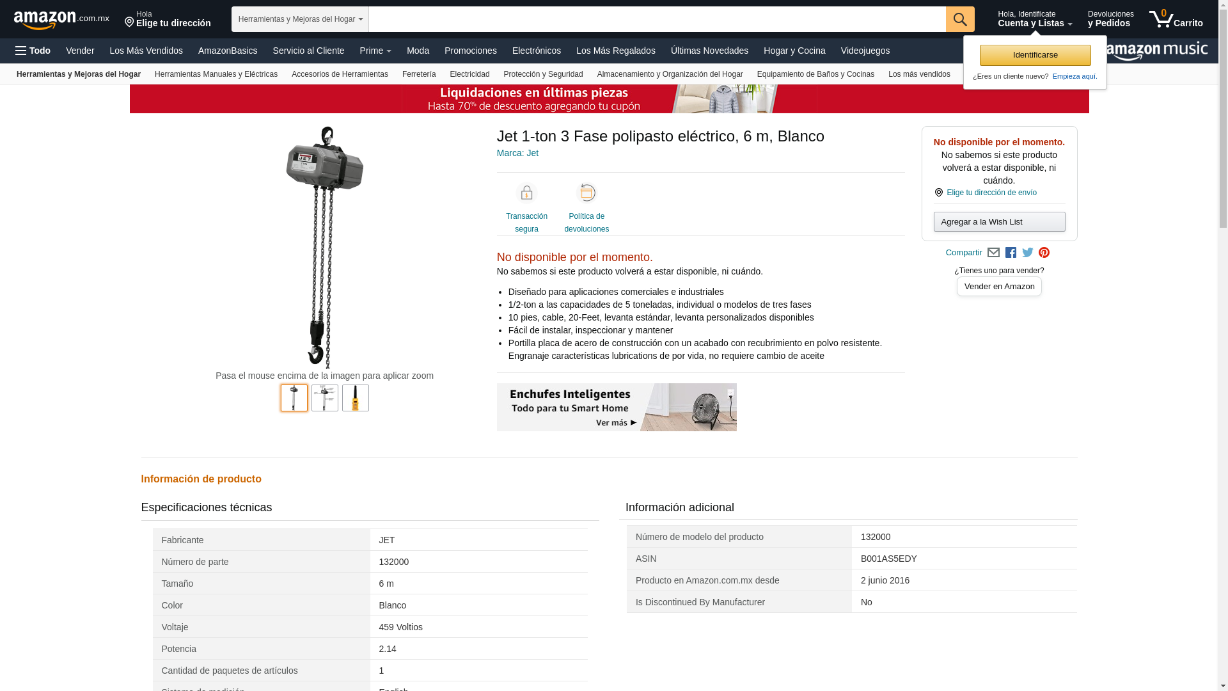1228x691 pixels.
Task: Share product on Pinterest icon
Action: pos(1044,253)
